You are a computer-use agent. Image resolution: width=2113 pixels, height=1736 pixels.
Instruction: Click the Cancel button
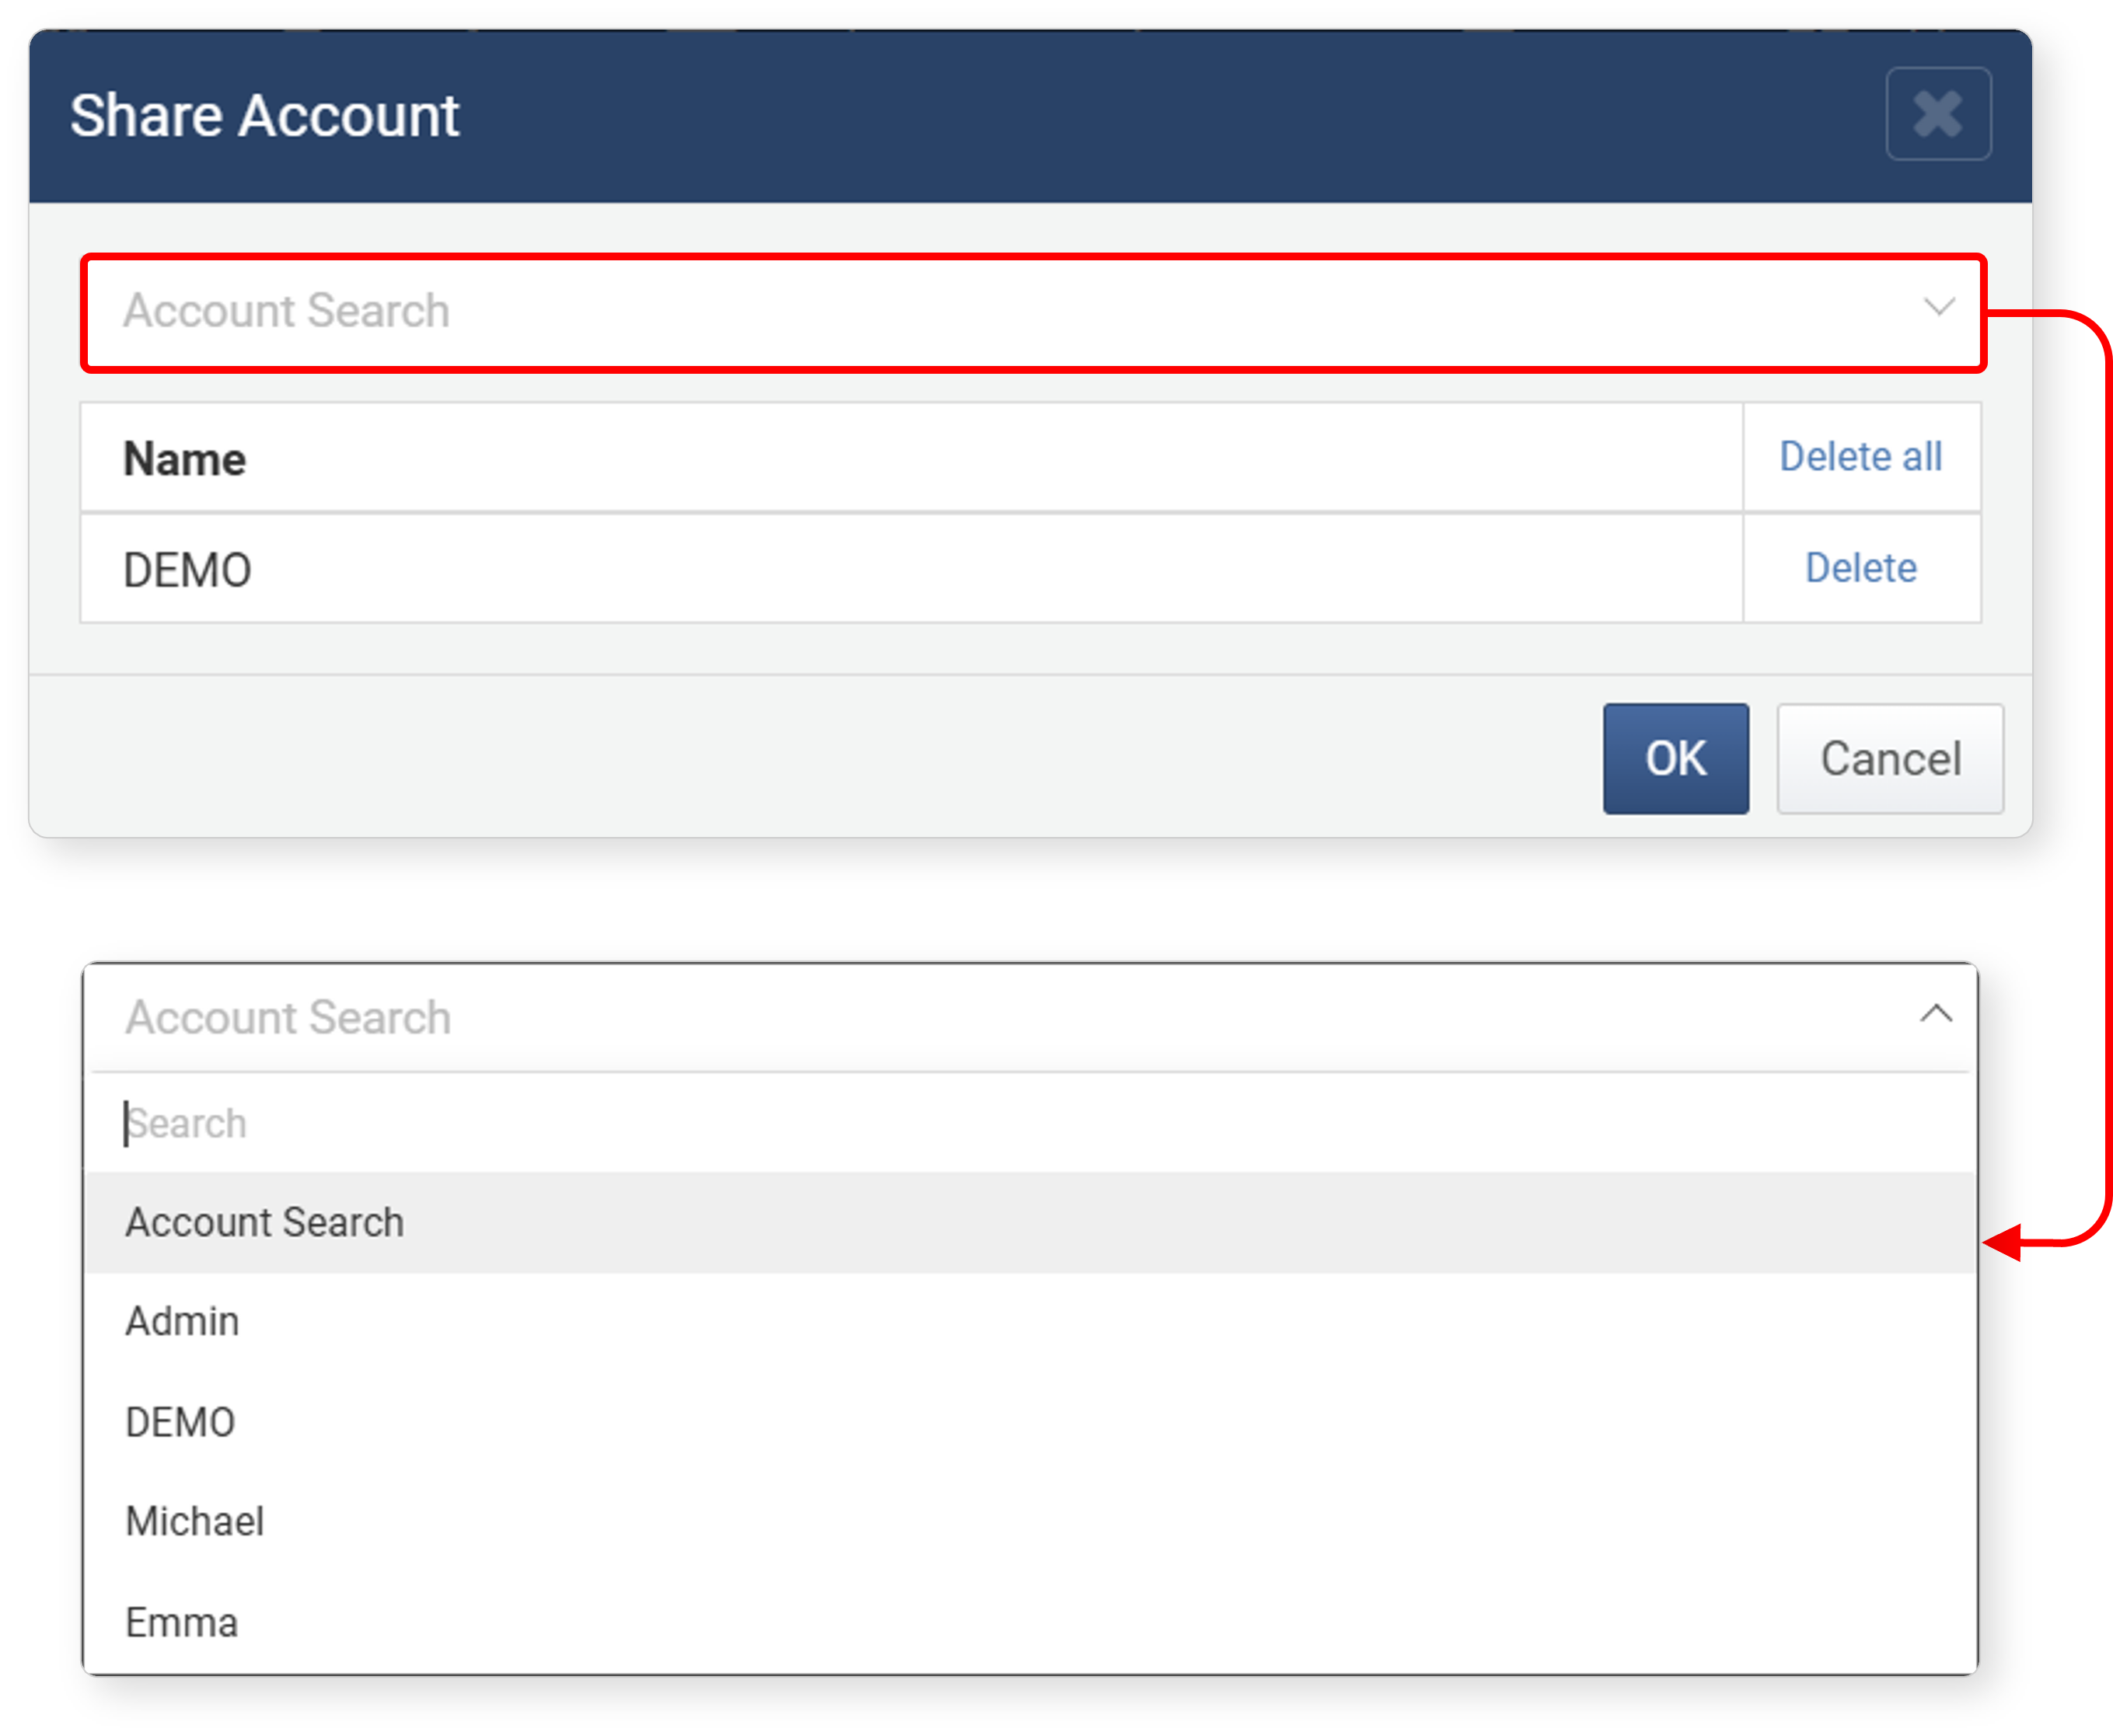1889,758
